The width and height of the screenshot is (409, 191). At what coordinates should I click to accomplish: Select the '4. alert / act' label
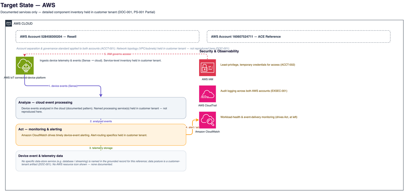[192, 127]
